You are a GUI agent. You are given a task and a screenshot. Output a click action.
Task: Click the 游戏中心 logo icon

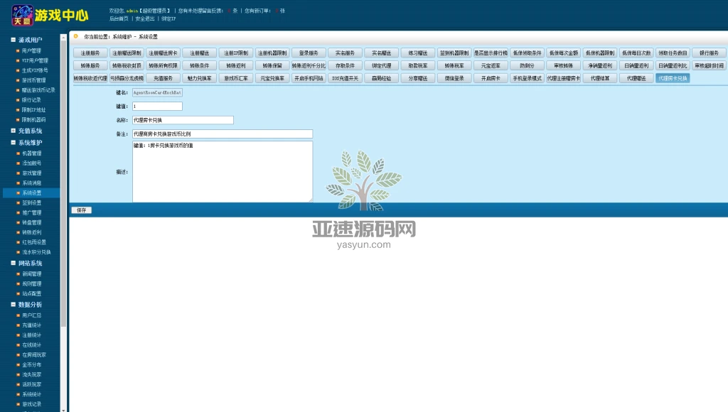click(x=22, y=15)
